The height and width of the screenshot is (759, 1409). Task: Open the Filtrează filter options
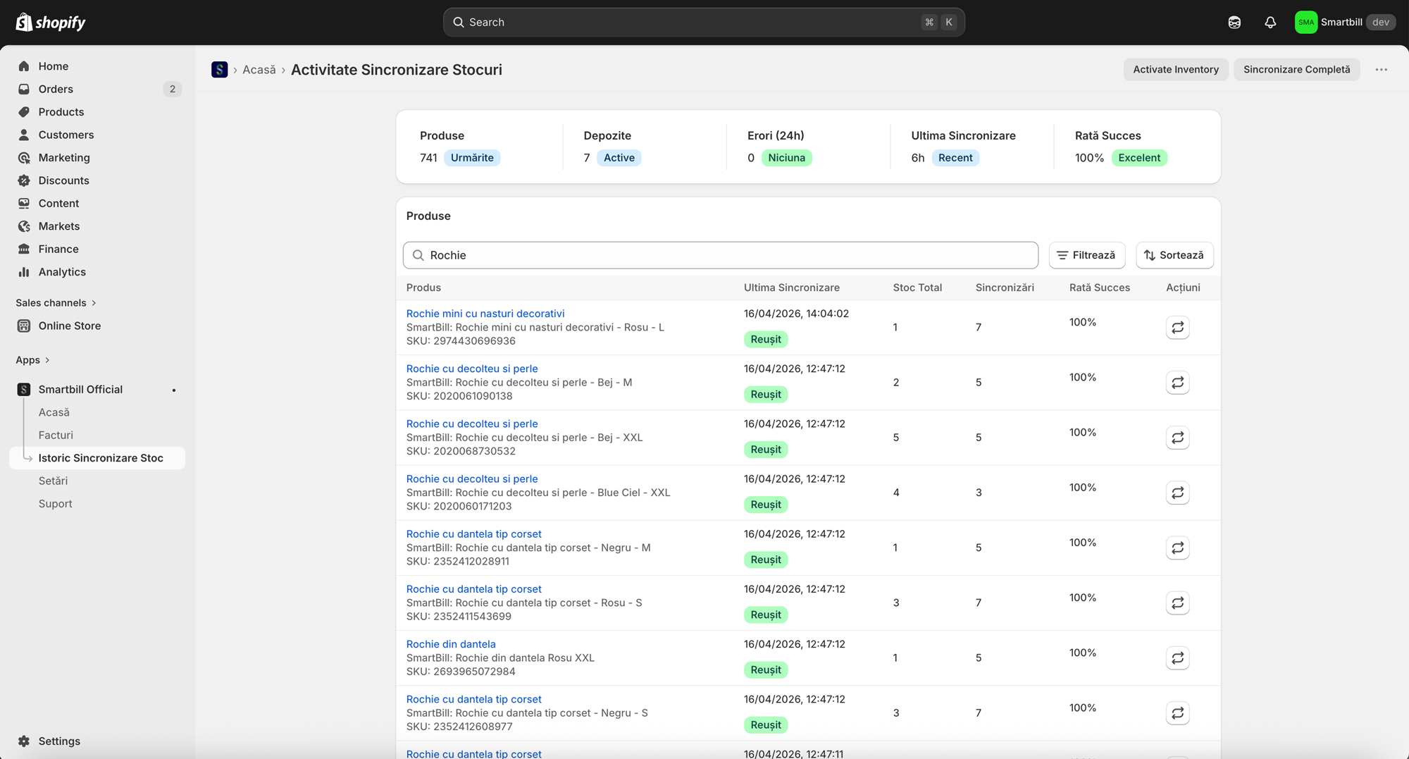[x=1087, y=255]
